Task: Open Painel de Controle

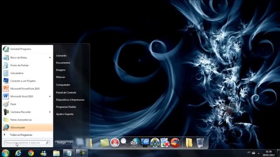Action: click(66, 92)
